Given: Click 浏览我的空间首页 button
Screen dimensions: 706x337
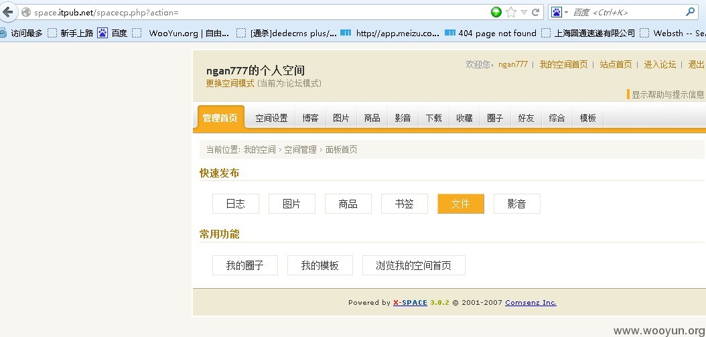Looking at the screenshot, I should (x=414, y=265).
